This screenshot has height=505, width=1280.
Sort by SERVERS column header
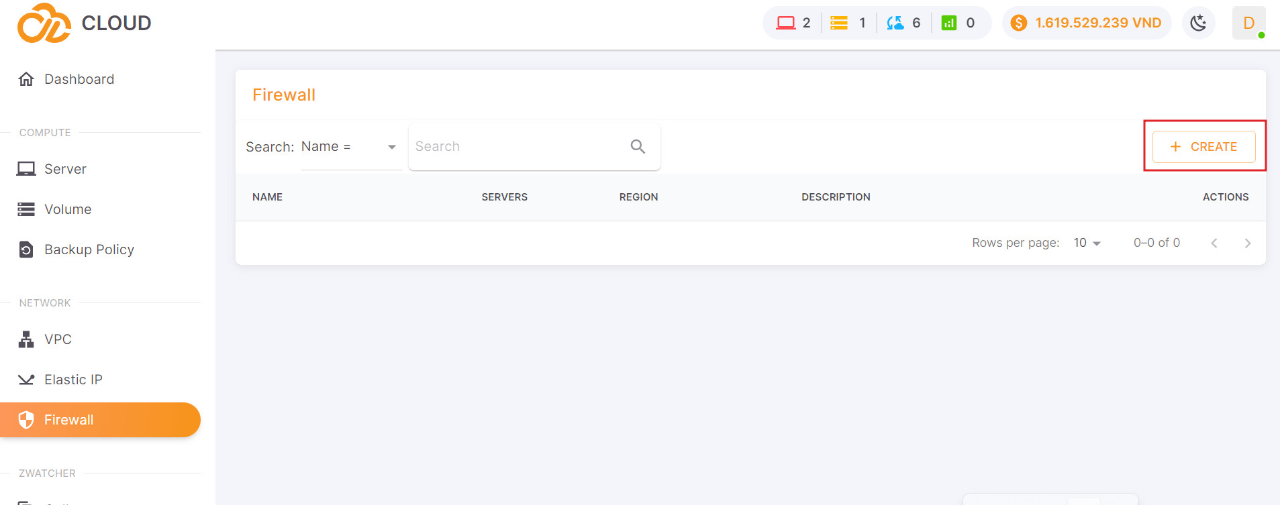[505, 197]
